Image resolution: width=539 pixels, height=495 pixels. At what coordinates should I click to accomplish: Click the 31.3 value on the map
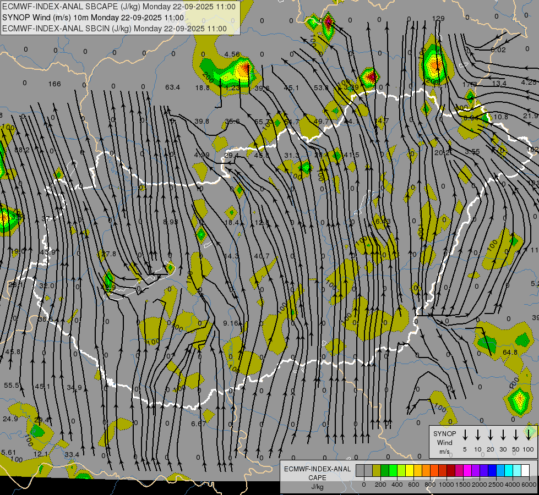click(x=292, y=155)
